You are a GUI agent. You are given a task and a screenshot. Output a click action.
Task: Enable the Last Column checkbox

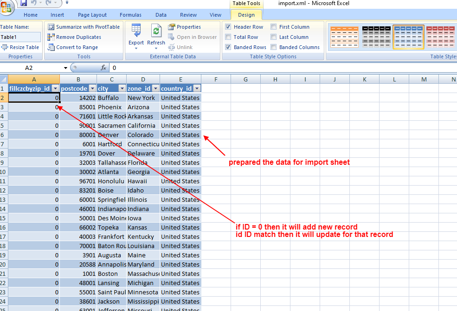[x=274, y=37]
